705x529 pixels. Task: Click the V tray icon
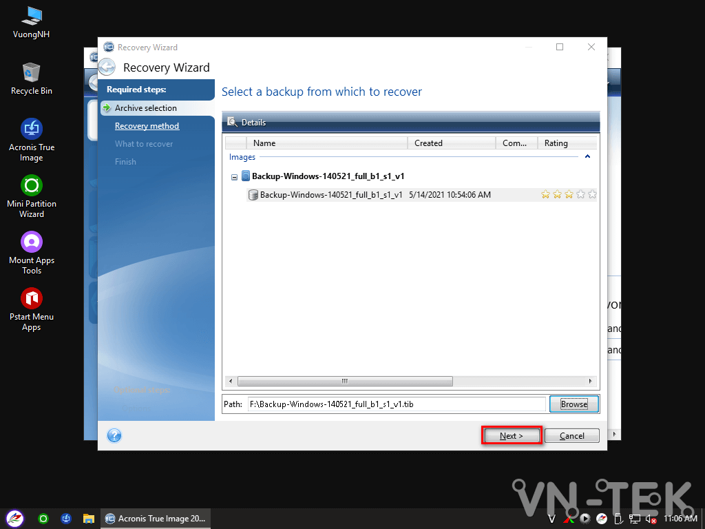point(551,519)
